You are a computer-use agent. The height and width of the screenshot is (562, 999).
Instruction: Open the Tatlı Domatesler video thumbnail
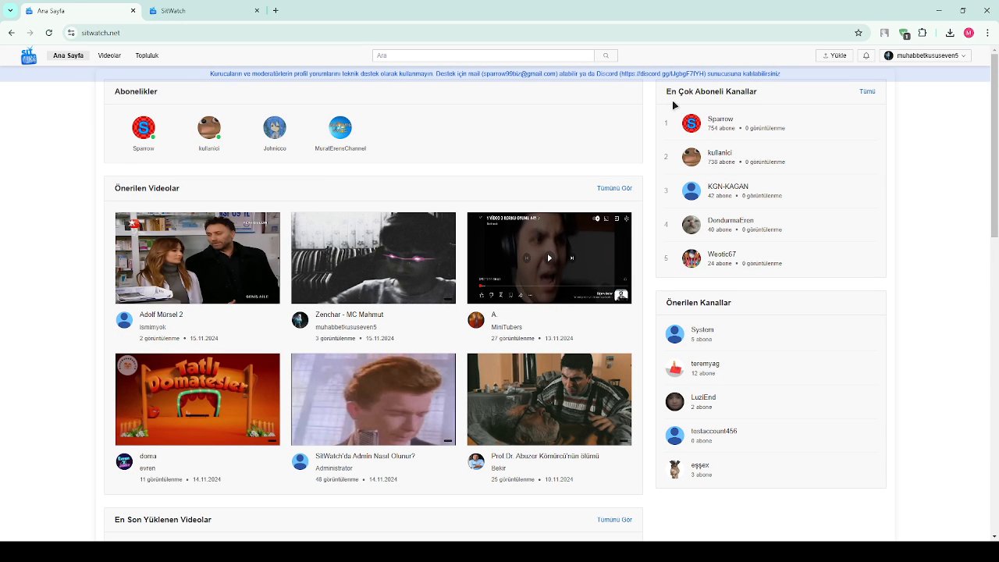tap(197, 399)
